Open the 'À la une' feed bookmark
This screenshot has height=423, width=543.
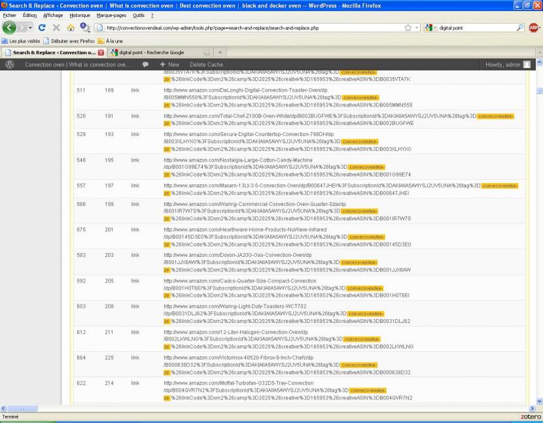[x=111, y=41]
